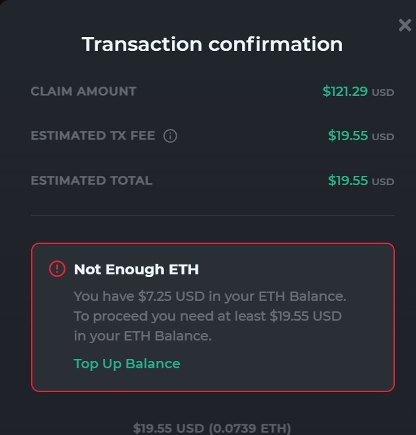The height and width of the screenshot is (435, 416).
Task: Click the $19.55 value in the Estimated Total row
Action: coord(348,180)
